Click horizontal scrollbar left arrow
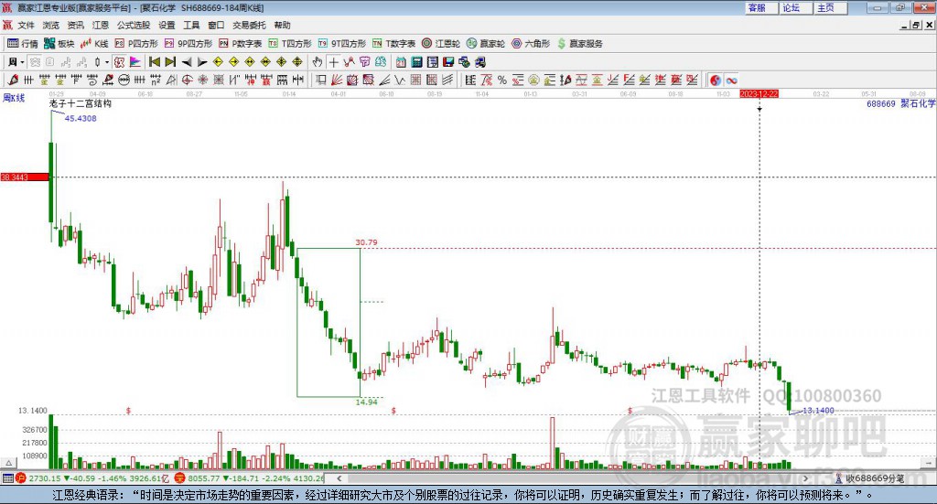937x504 pixels. tap(339, 478)
